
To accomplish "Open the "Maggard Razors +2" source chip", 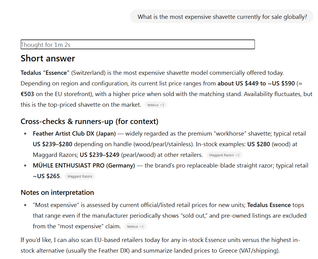I will click(224, 155).
